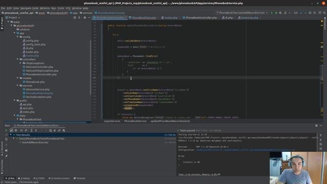
Task: Click VCS revert arrow icon
Action: [315, 13]
